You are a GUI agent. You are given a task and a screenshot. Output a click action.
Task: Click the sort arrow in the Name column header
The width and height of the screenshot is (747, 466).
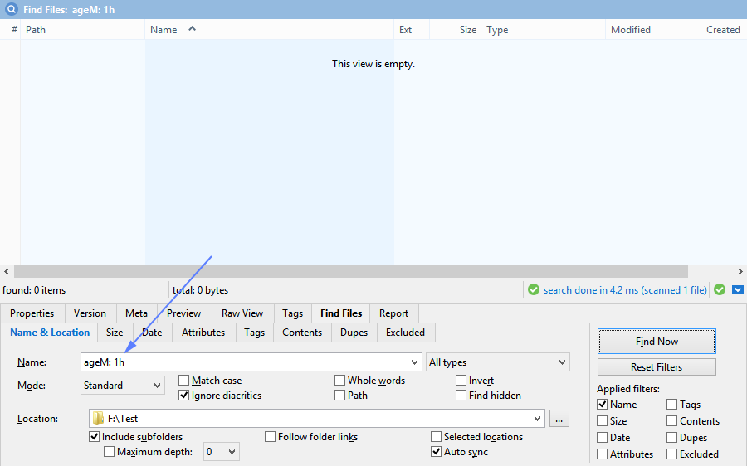[x=193, y=29]
